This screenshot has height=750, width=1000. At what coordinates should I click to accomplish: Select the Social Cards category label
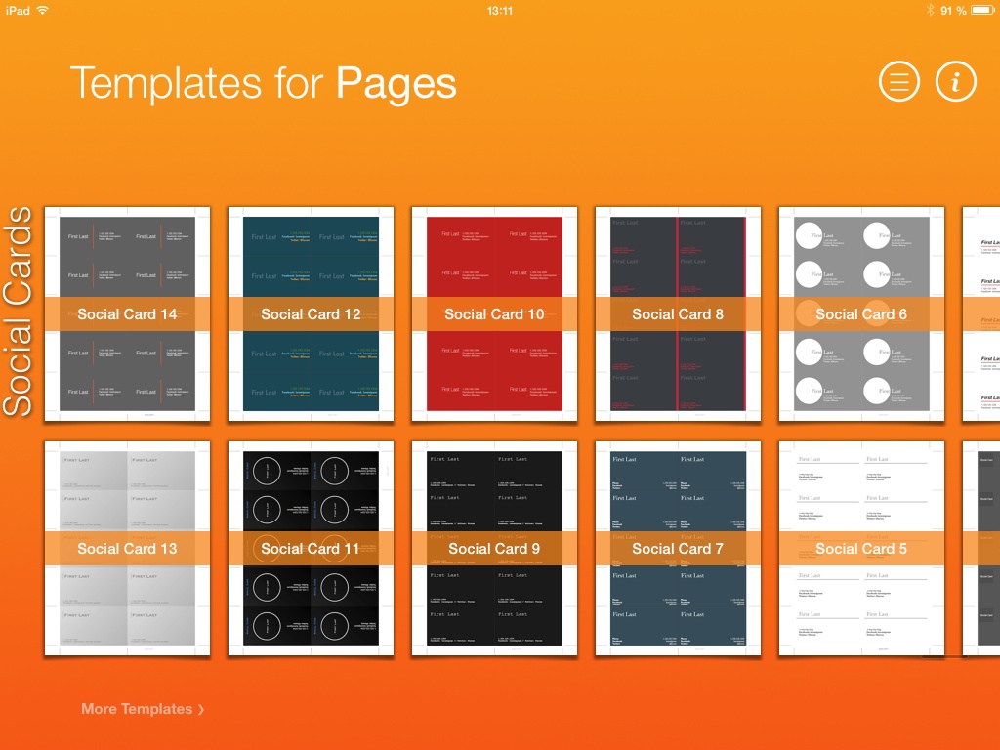pyautogui.click(x=20, y=312)
